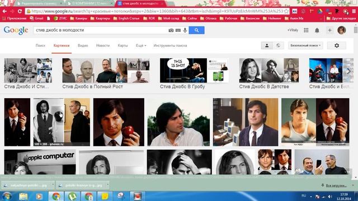Open the 500 × 388 iphones.ru image
The image size is (358, 201).
[62, 122]
